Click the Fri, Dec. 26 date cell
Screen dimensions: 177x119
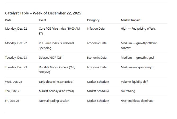(12, 101)
